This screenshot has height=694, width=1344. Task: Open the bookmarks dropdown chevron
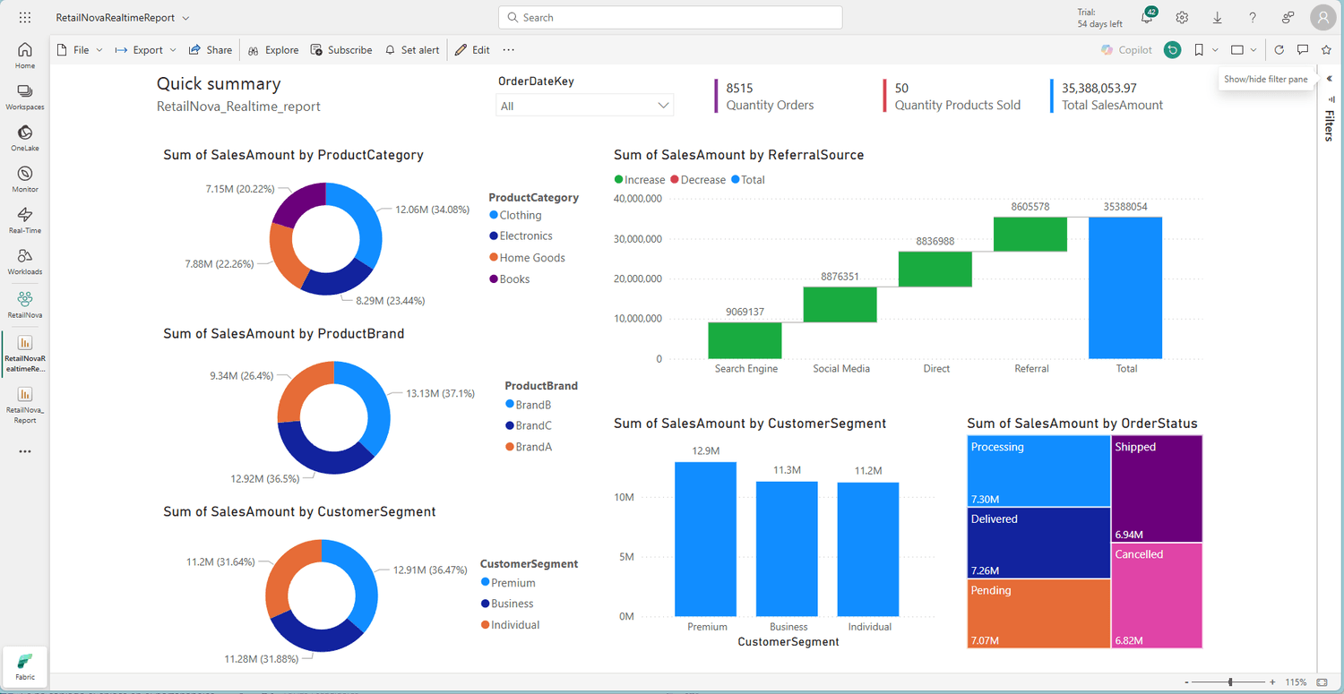click(x=1216, y=50)
